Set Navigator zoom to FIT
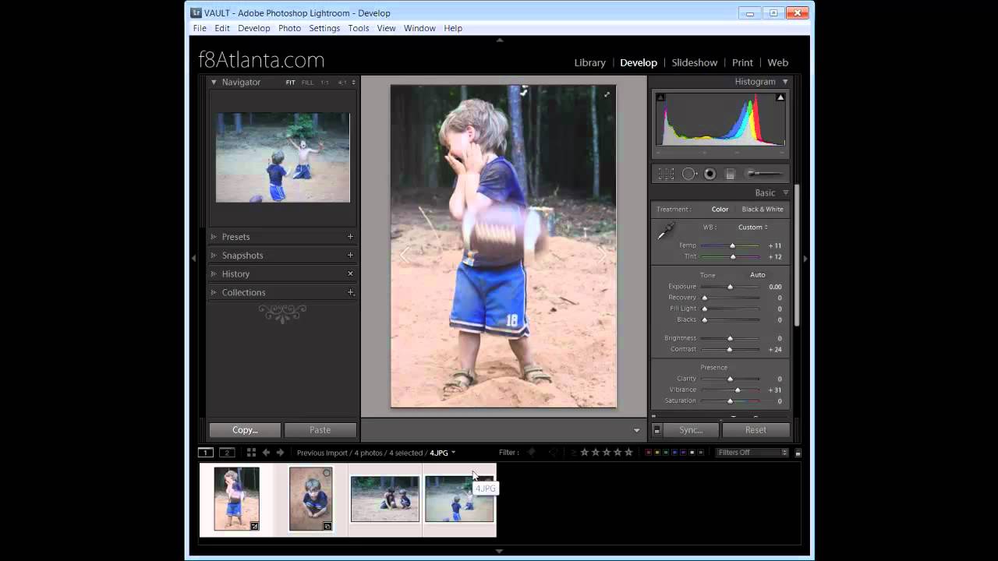 point(290,83)
